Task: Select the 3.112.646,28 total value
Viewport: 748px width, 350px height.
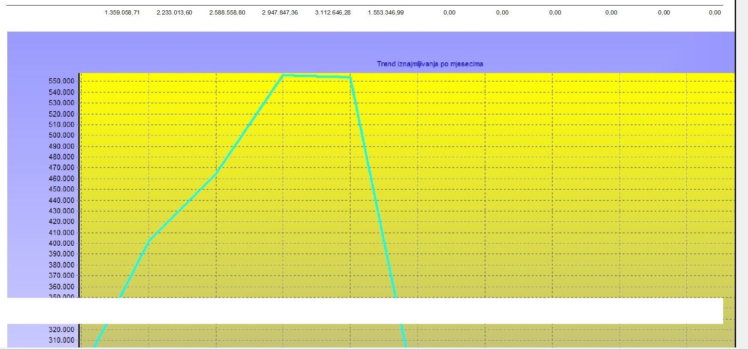Action: [x=333, y=12]
